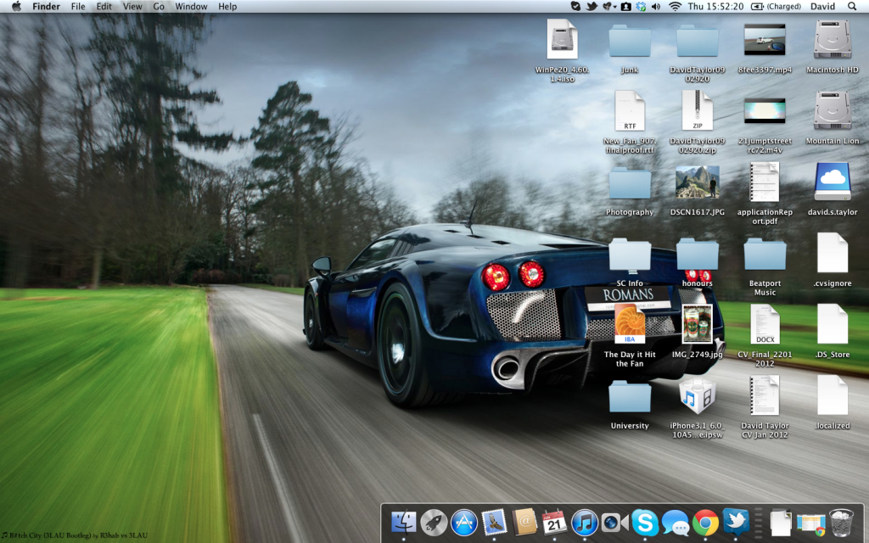The height and width of the screenshot is (543, 869).
Task: Open iTunes in the Dock
Action: (x=585, y=523)
